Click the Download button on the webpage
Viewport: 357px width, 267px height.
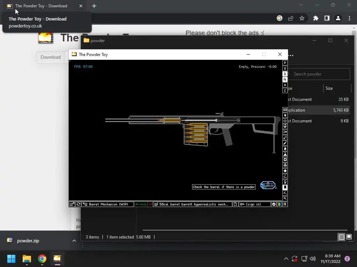click(51, 57)
